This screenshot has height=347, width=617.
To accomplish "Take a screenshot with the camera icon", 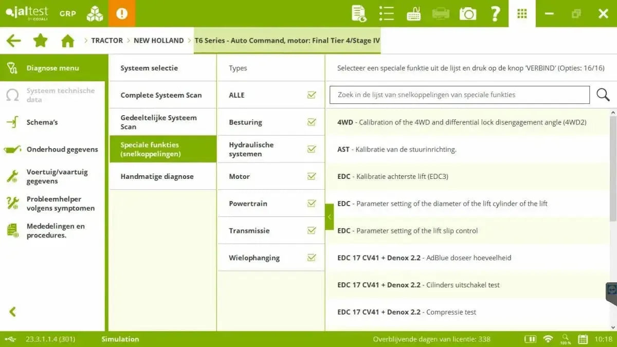I will click(x=468, y=13).
